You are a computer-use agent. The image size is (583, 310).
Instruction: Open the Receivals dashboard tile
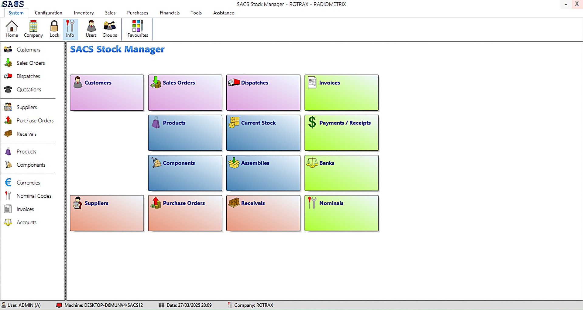[x=263, y=213]
